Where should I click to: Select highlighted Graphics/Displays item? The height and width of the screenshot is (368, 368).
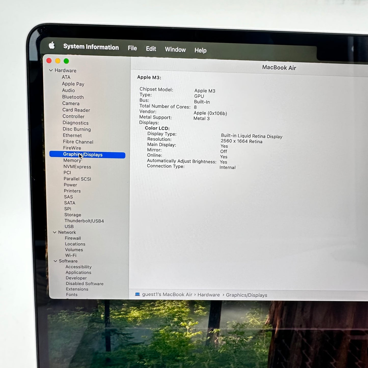click(x=87, y=155)
